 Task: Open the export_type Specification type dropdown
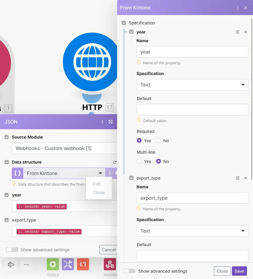192,231
